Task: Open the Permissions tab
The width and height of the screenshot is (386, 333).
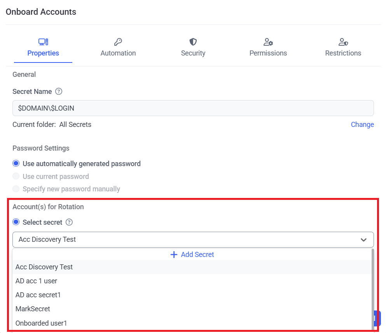Action: (268, 53)
